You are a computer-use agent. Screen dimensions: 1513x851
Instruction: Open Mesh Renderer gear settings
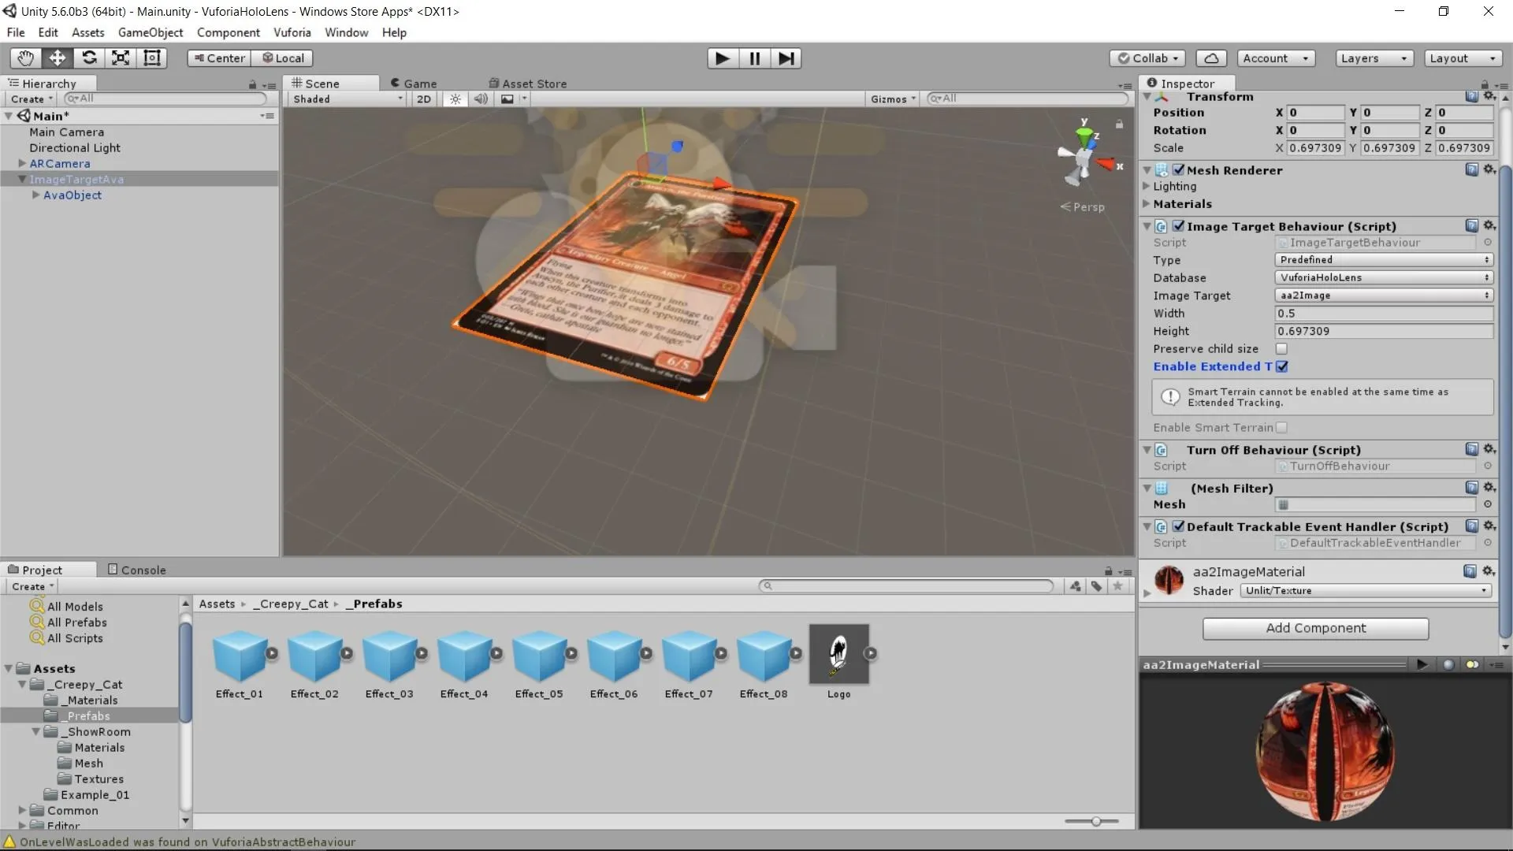click(x=1489, y=169)
